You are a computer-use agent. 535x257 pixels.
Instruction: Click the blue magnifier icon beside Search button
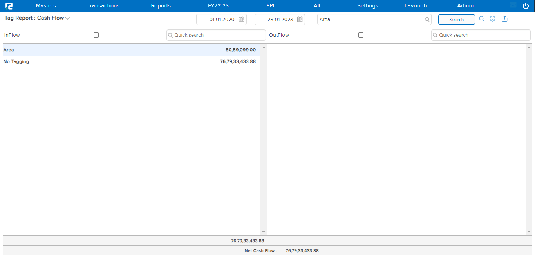482,19
